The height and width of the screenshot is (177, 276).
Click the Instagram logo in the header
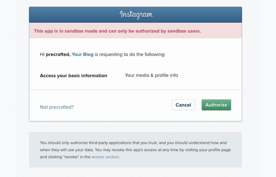[x=136, y=15]
